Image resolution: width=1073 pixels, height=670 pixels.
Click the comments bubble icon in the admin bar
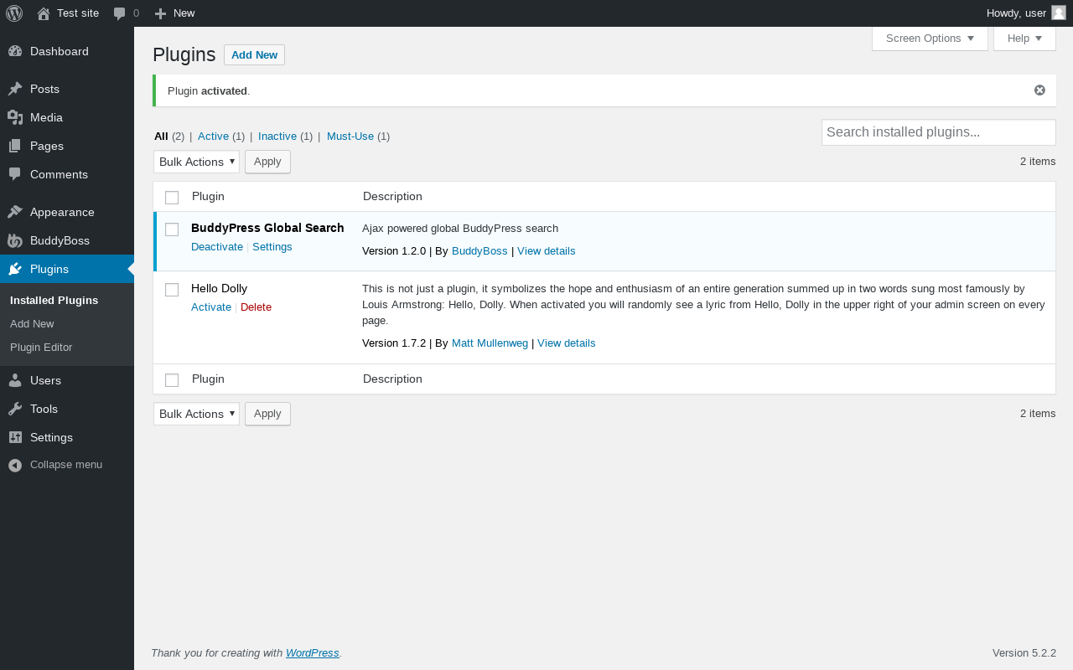pos(120,13)
